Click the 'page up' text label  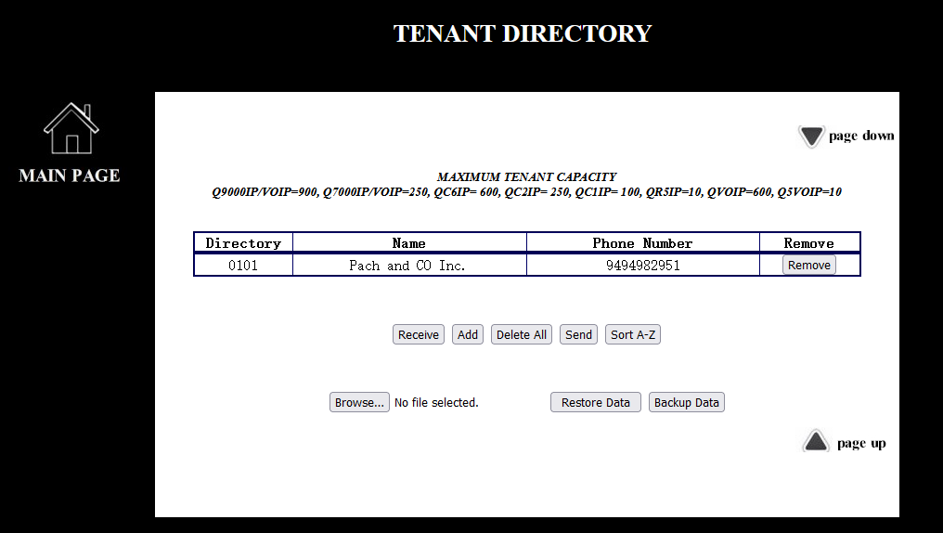click(861, 443)
